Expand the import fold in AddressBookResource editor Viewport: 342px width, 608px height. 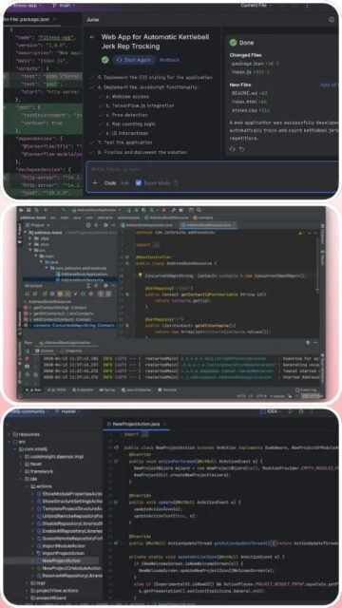[x=156, y=245]
